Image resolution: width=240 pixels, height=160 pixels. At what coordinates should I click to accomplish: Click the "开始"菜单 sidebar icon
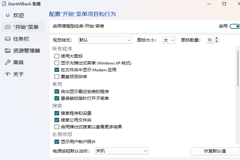7,27
